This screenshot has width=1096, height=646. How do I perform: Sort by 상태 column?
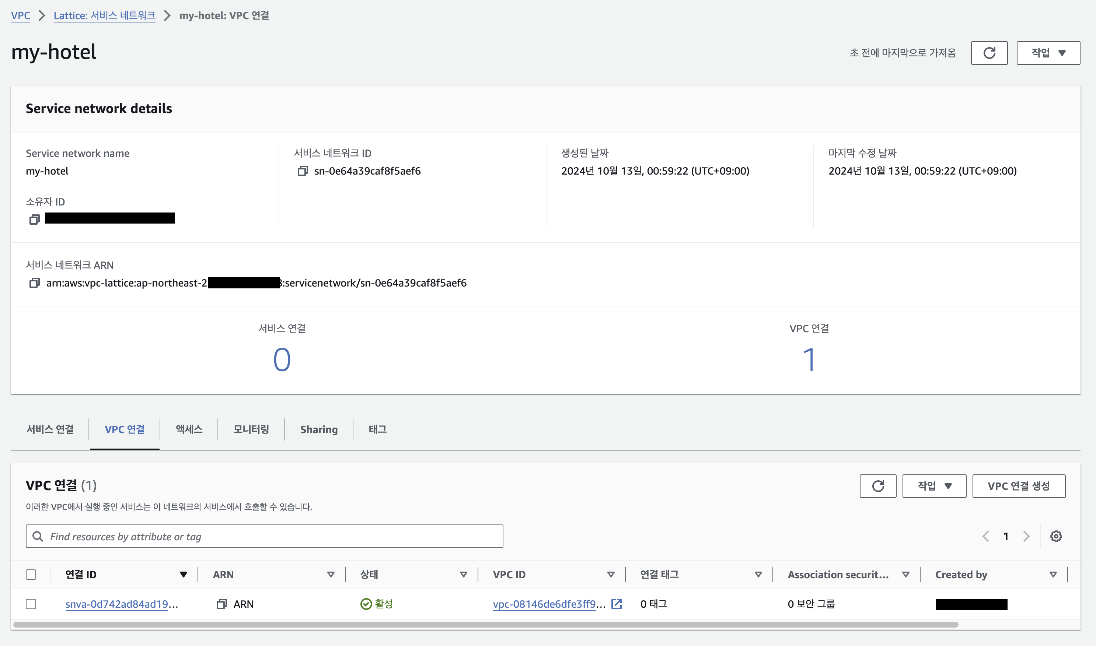[463, 575]
